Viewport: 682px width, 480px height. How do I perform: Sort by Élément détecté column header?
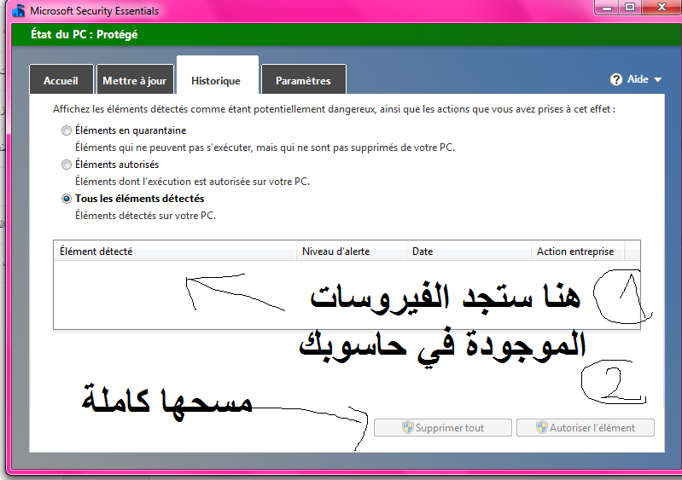pos(175,251)
